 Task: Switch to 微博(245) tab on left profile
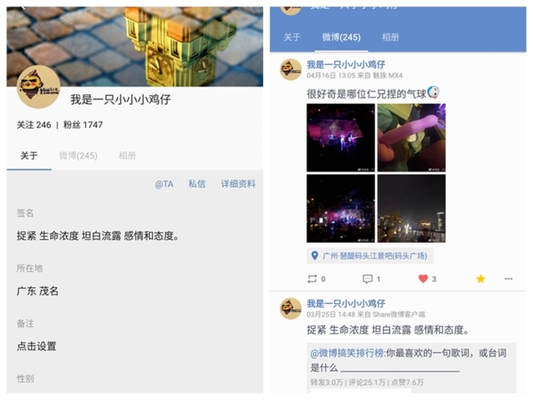78,156
